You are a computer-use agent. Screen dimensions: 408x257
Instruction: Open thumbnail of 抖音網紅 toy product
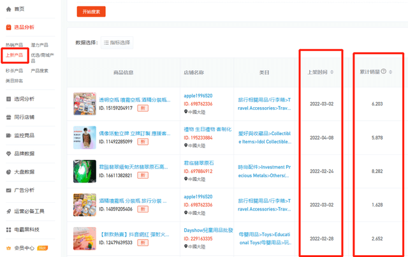[x=85, y=239]
